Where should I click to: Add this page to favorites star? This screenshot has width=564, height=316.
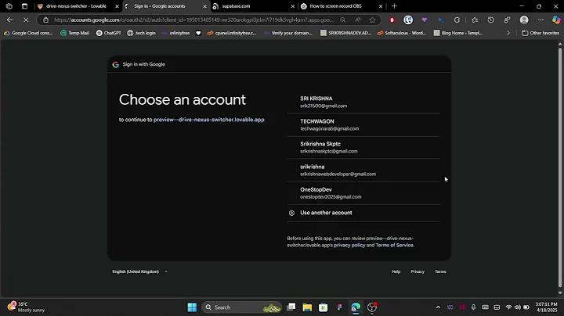coord(372,20)
